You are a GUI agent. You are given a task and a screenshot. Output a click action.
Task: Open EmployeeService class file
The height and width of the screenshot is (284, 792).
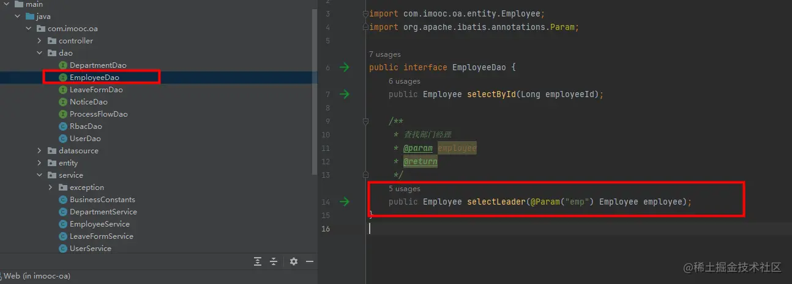pos(100,224)
